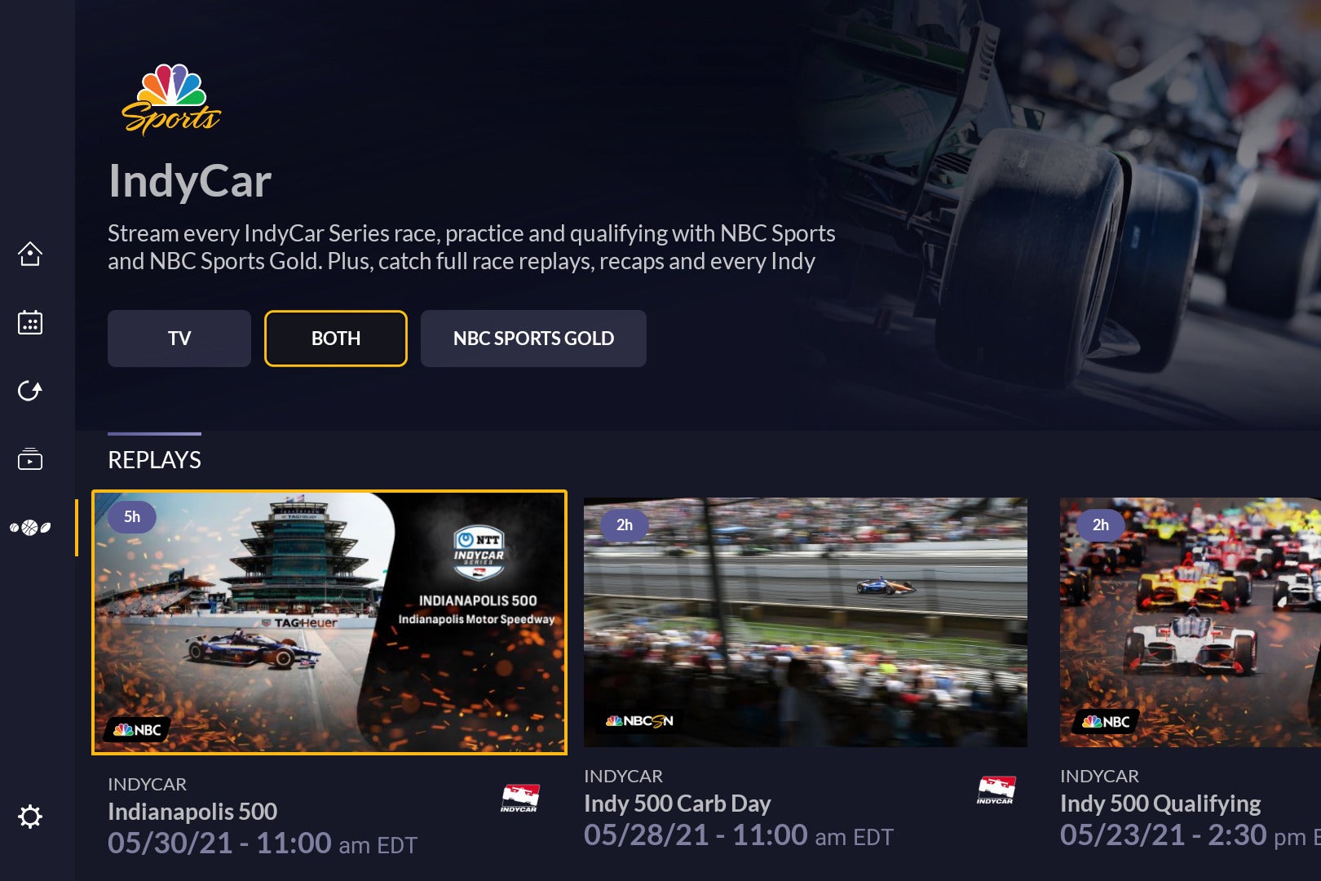Click the IndyCar page heading
Viewport: 1321px width, 881px height.
[x=190, y=181]
